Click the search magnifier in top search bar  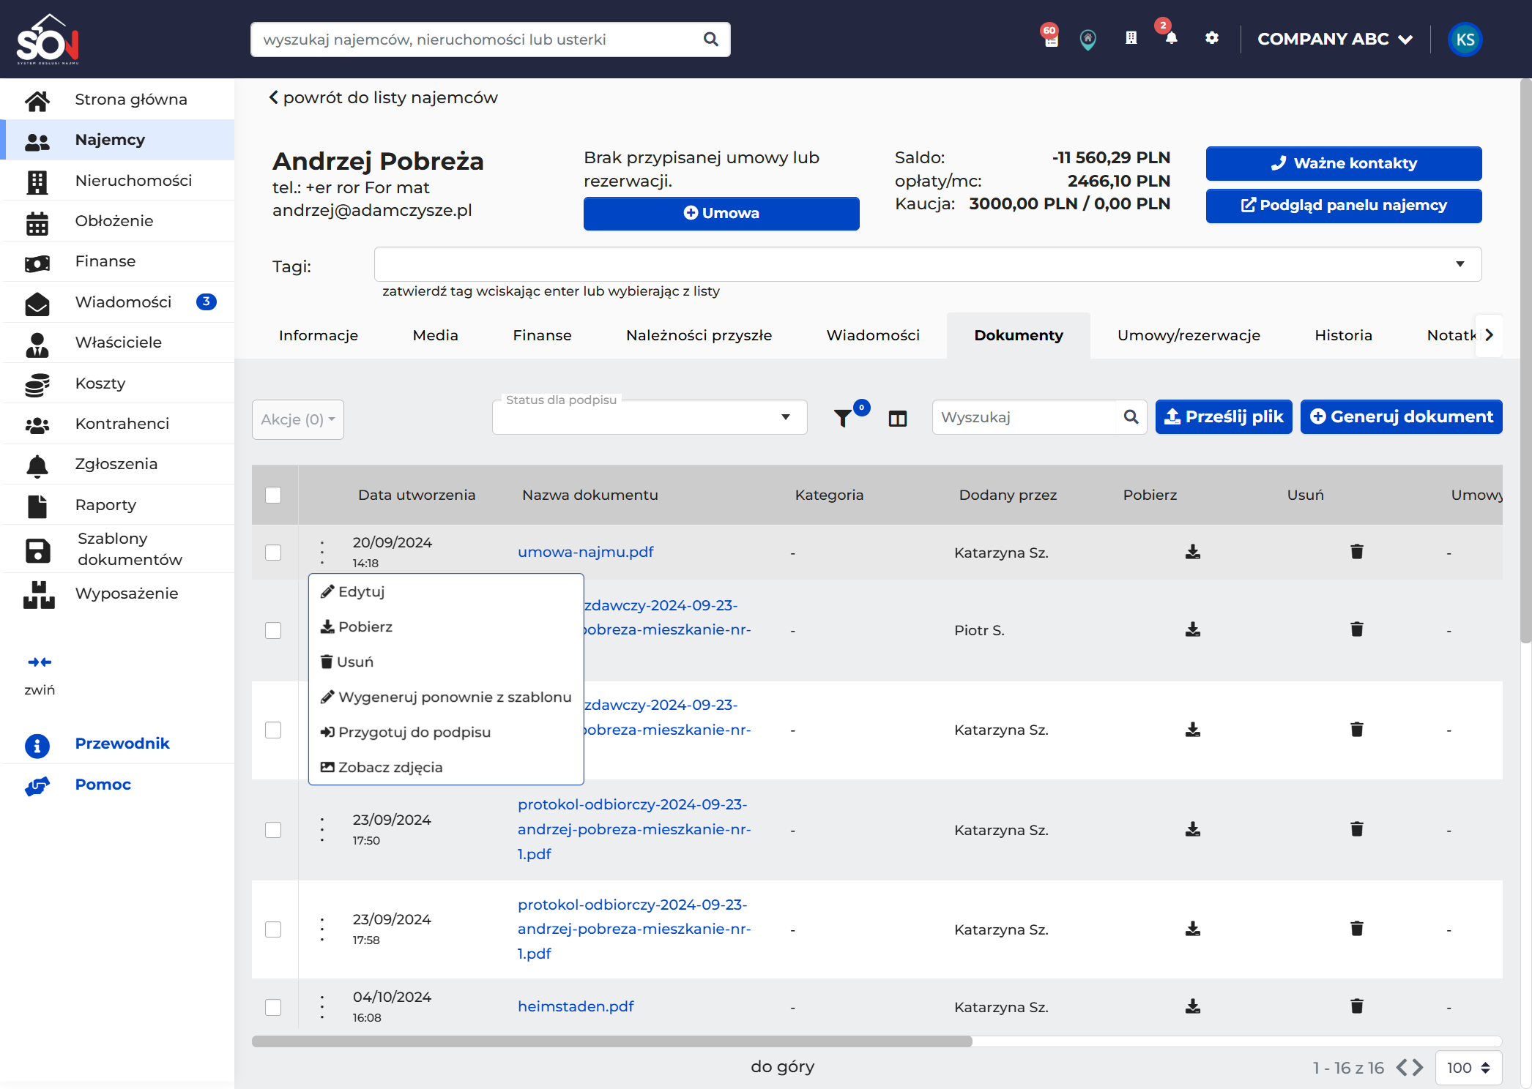tap(710, 40)
